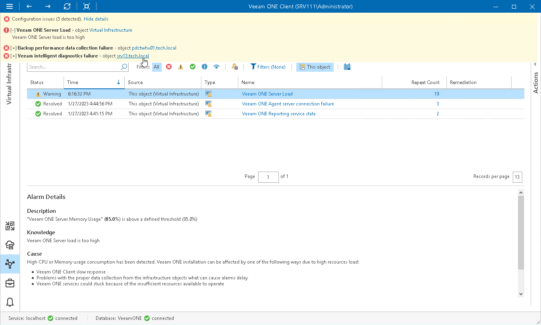Expand Veeam intelligent diagnostics failure issue
The image size is (541, 325).
[14, 56]
